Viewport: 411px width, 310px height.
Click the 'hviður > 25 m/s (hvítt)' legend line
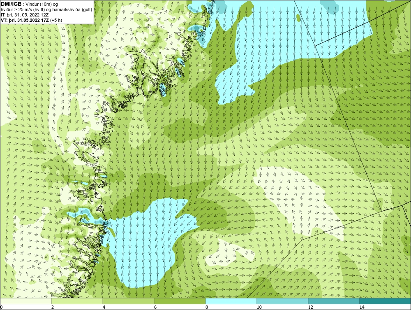pyautogui.click(x=46, y=10)
